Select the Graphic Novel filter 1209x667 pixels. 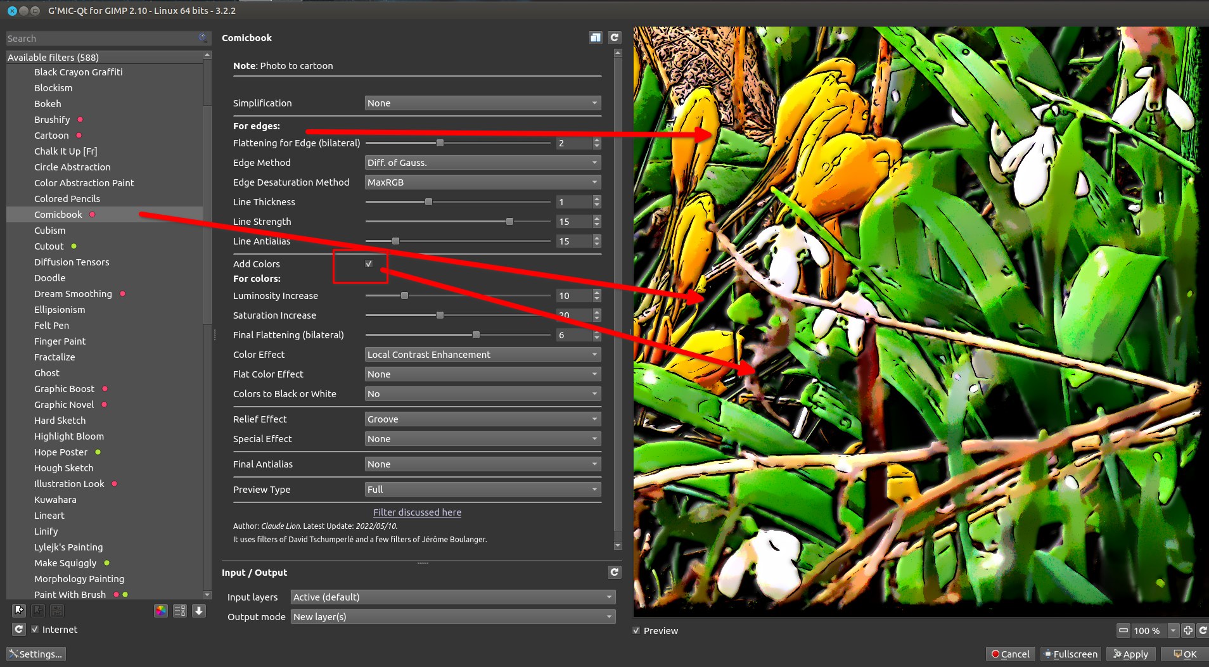click(64, 405)
